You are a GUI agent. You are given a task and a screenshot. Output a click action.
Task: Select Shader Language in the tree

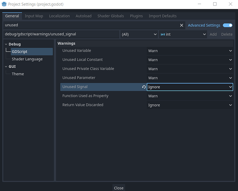pyautogui.click(x=27, y=59)
